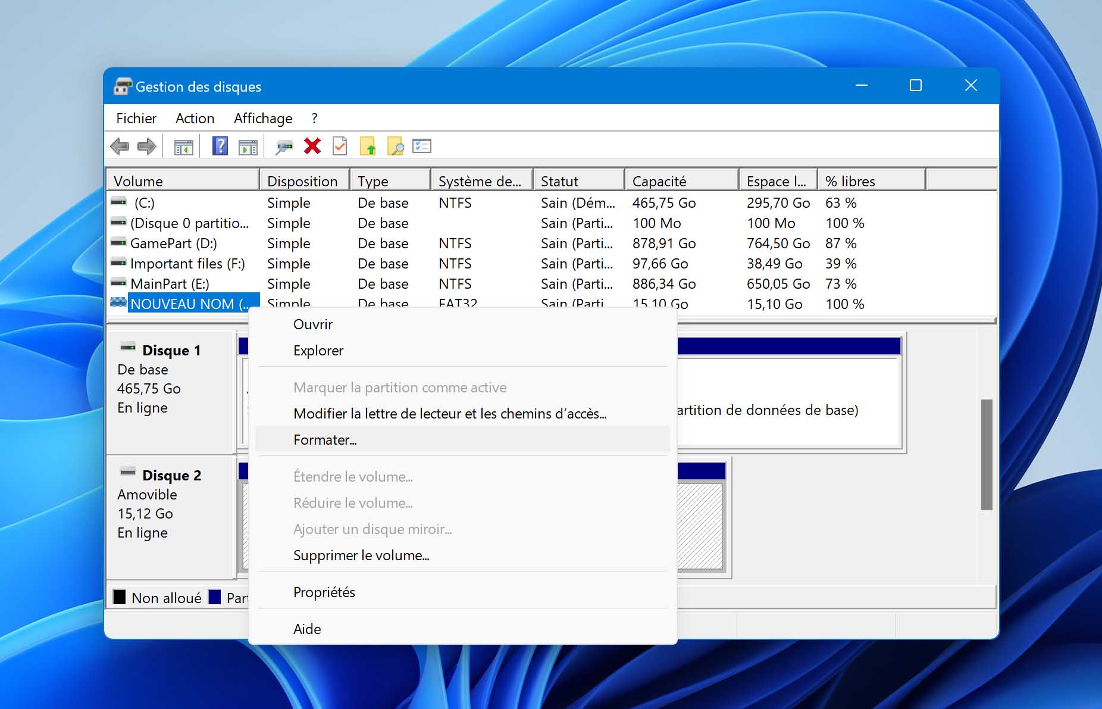Sort by the Statut column header
The width and height of the screenshot is (1102, 709).
pos(580,181)
